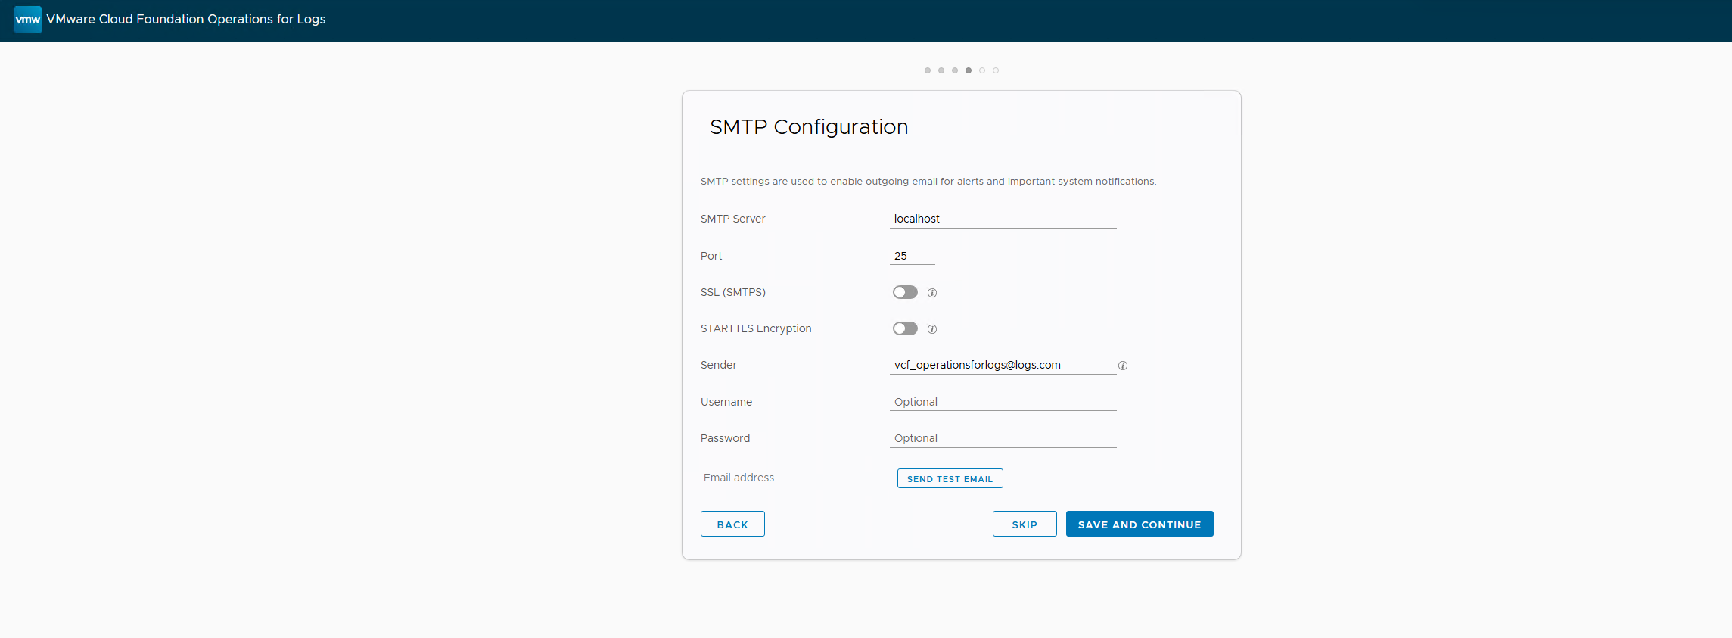Click the vmw logo in the header
Image resolution: width=1732 pixels, height=638 pixels.
[x=28, y=20]
